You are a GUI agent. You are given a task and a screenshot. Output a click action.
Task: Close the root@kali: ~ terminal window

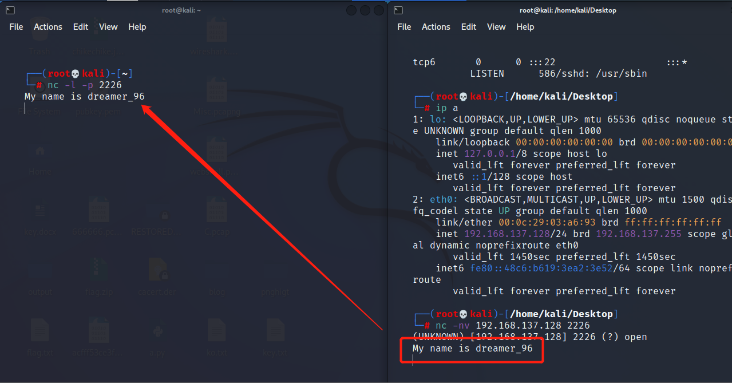tap(378, 10)
